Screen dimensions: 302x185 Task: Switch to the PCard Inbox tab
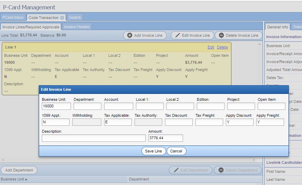(x=13, y=17)
